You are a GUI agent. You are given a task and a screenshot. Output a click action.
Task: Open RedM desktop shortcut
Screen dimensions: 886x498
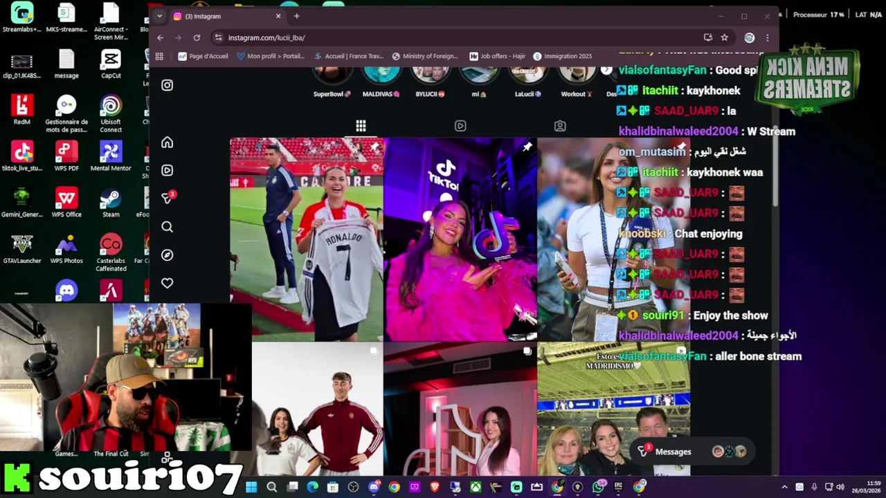click(x=22, y=109)
